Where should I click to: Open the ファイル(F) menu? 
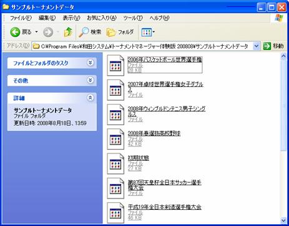pyautogui.click(x=21, y=18)
